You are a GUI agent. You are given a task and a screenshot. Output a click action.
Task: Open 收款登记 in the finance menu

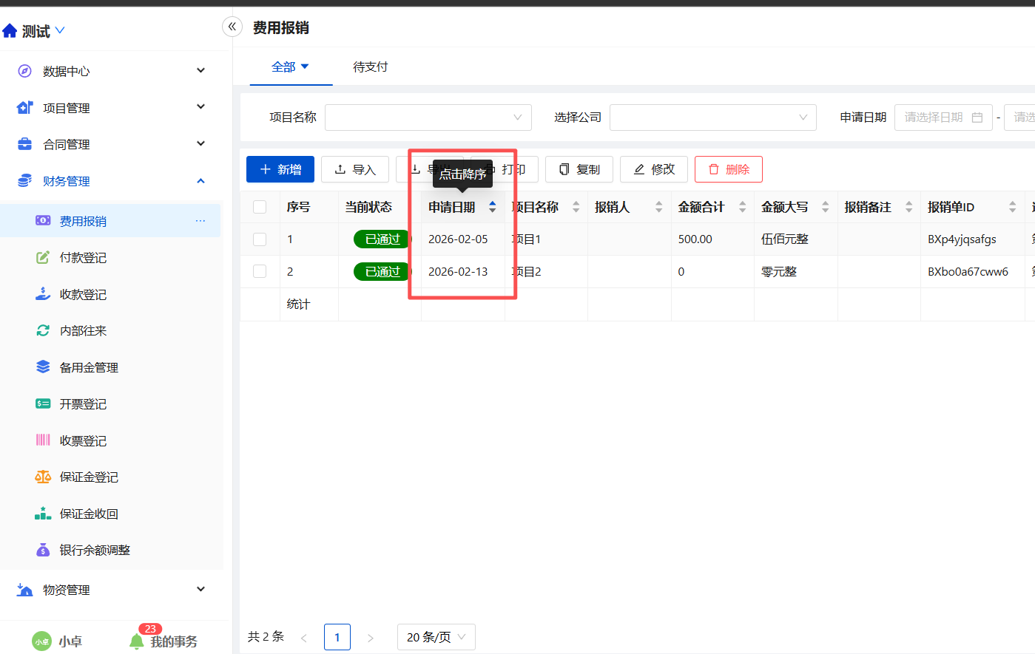83,294
